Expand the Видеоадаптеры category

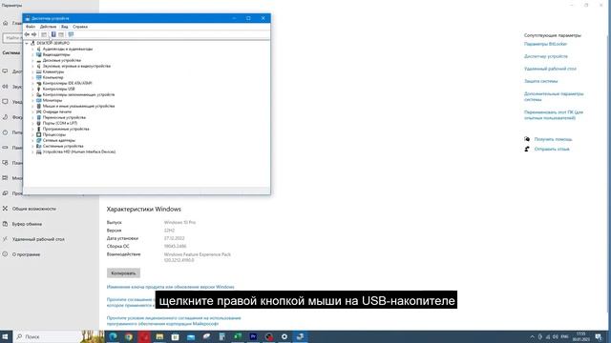[32, 55]
